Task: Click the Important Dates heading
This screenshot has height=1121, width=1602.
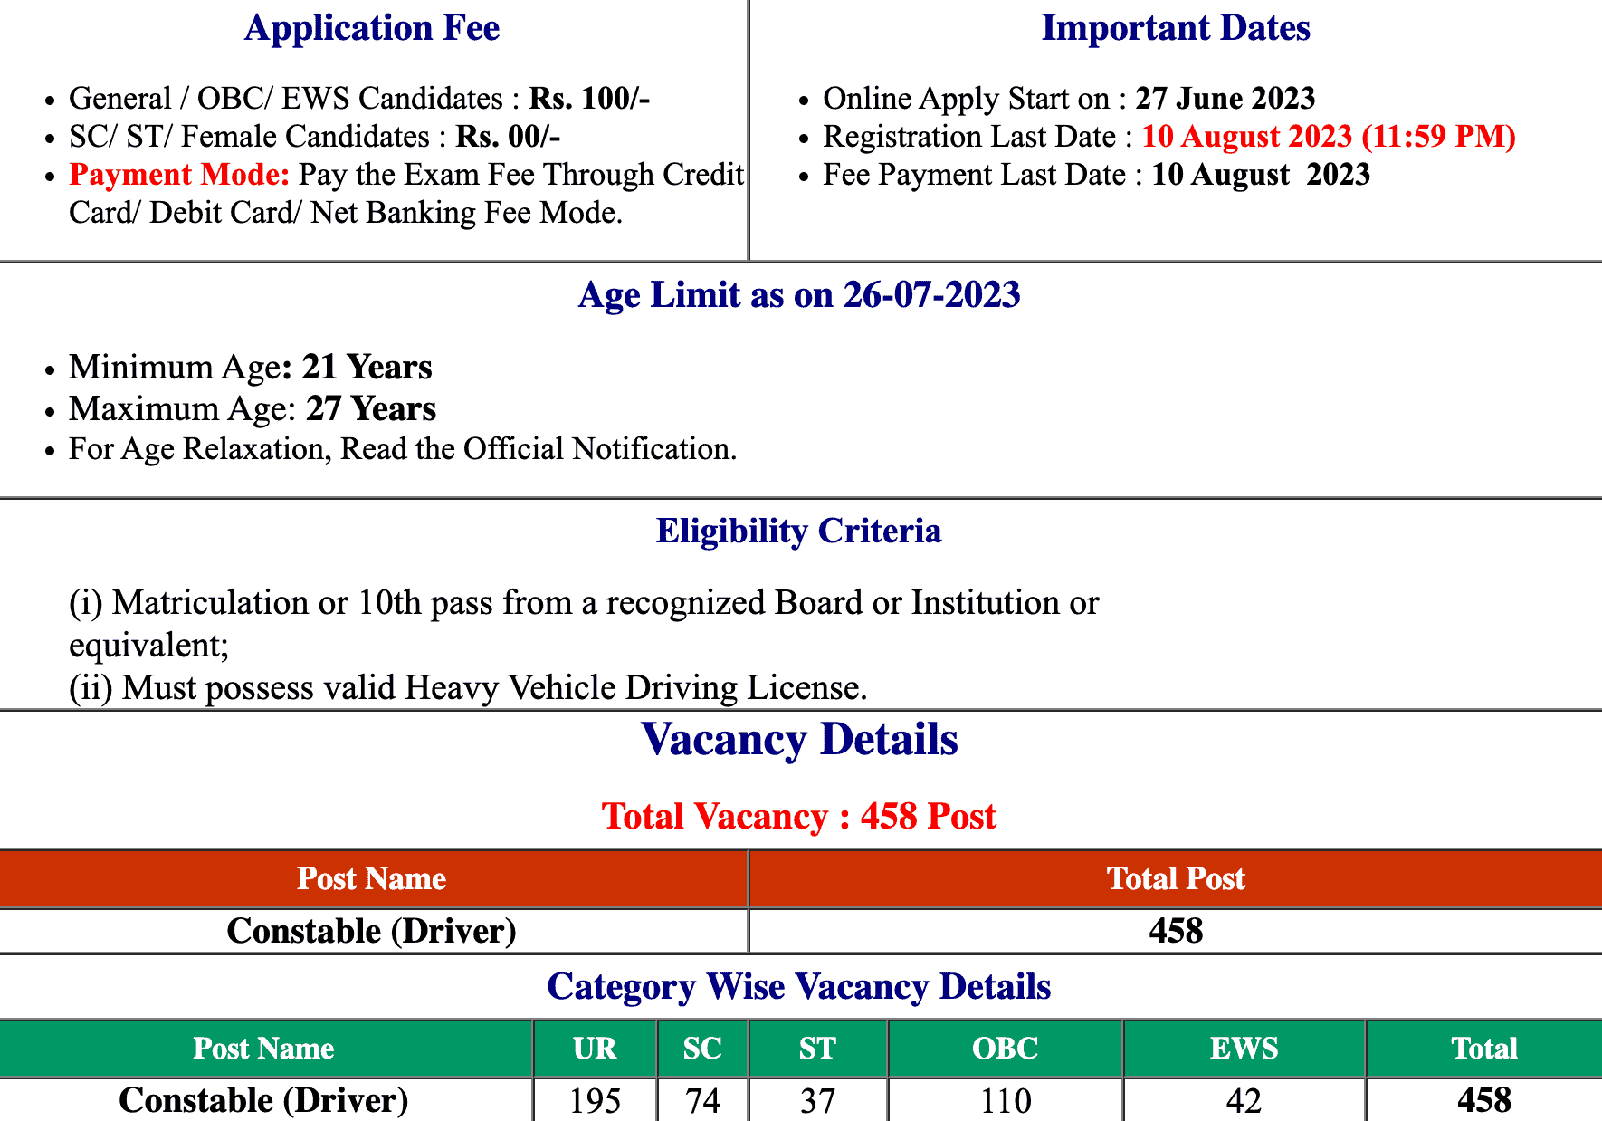Action: [x=1175, y=28]
